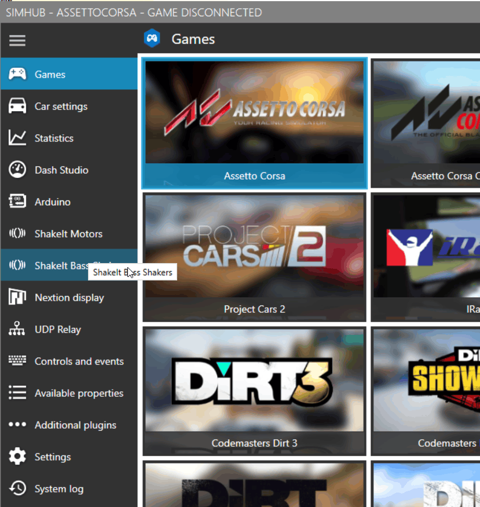The height and width of the screenshot is (507, 480).
Task: Show the Available properties label
Action: pos(79,393)
